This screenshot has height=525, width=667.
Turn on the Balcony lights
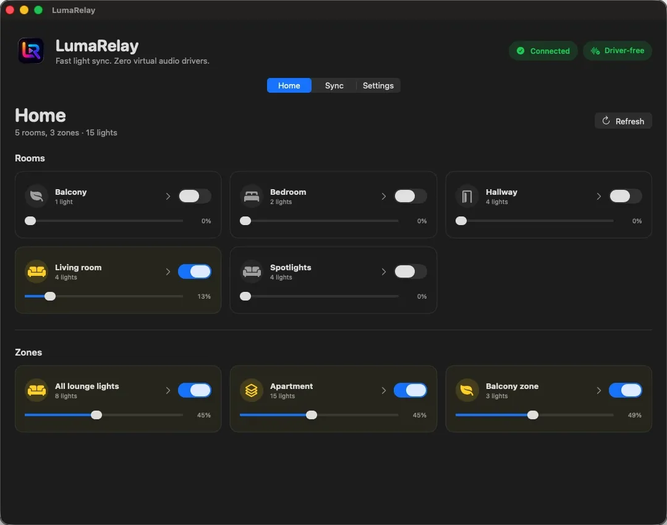point(195,196)
